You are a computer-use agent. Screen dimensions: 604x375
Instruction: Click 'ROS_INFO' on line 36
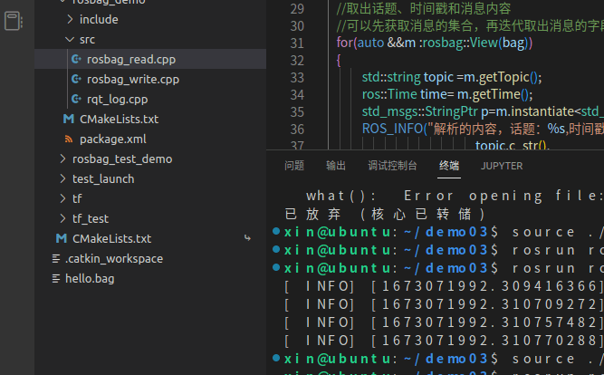[392, 129]
